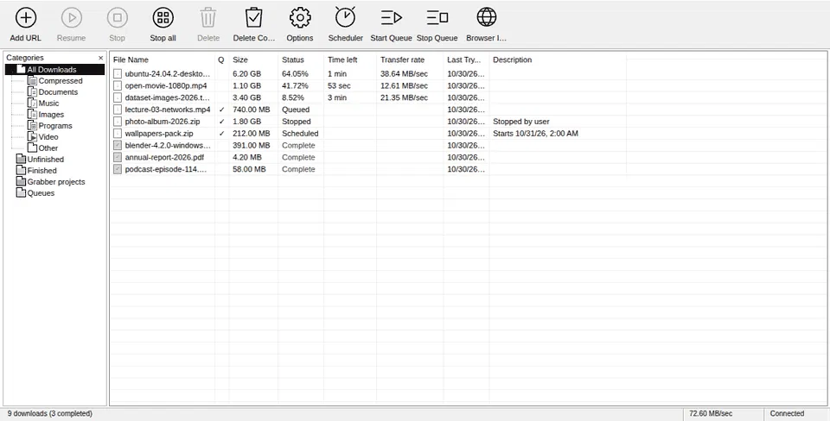Image resolution: width=830 pixels, height=421 pixels.
Task: Open the Finished folder
Action: 36,171
